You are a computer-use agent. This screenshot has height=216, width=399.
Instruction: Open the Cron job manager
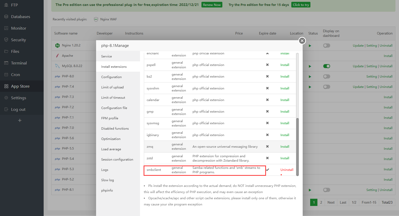[15, 74]
